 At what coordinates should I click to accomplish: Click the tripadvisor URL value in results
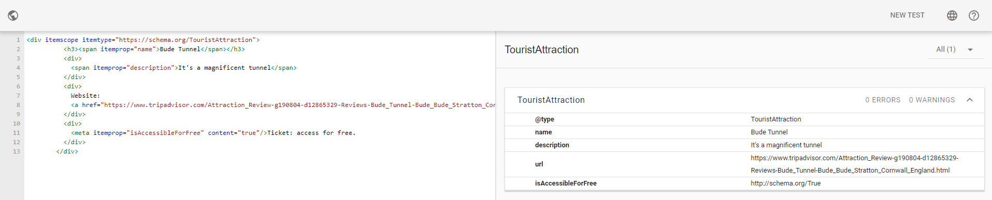point(854,164)
